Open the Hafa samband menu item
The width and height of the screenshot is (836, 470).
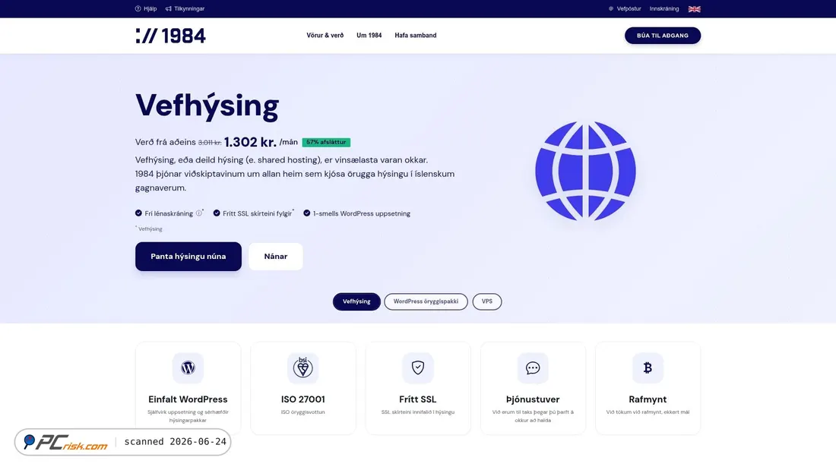(415, 35)
